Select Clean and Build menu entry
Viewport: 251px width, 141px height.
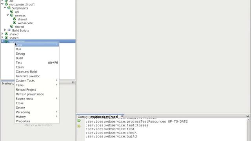(x=37, y=71)
